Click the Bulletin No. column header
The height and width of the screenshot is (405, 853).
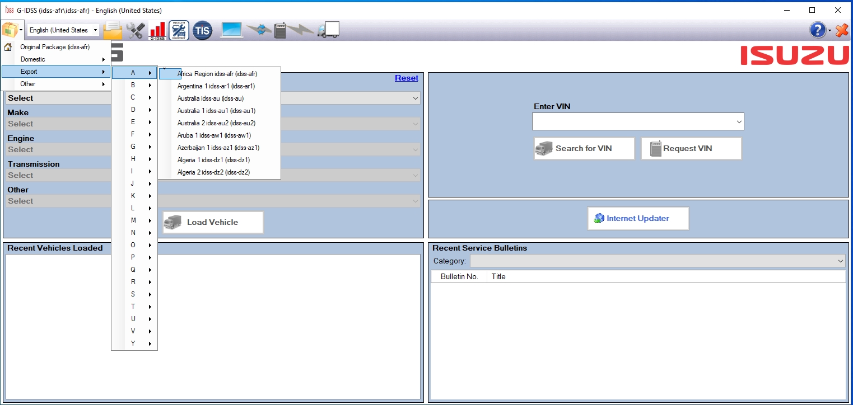click(x=459, y=276)
